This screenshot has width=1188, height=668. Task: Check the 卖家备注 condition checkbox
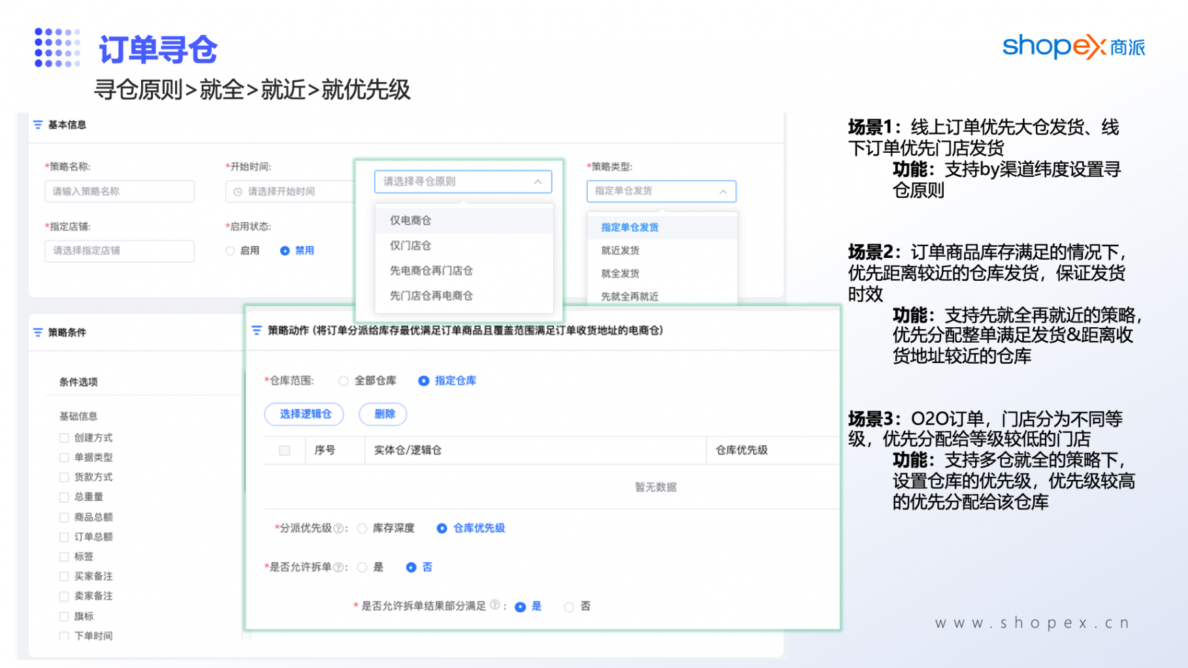[64, 596]
